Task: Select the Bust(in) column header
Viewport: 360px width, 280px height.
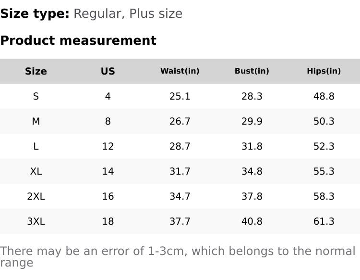Action: [x=252, y=71]
